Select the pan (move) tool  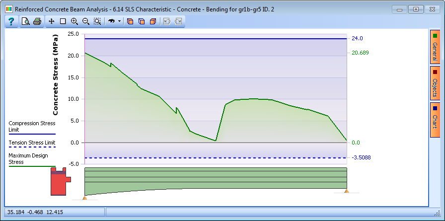point(51,21)
